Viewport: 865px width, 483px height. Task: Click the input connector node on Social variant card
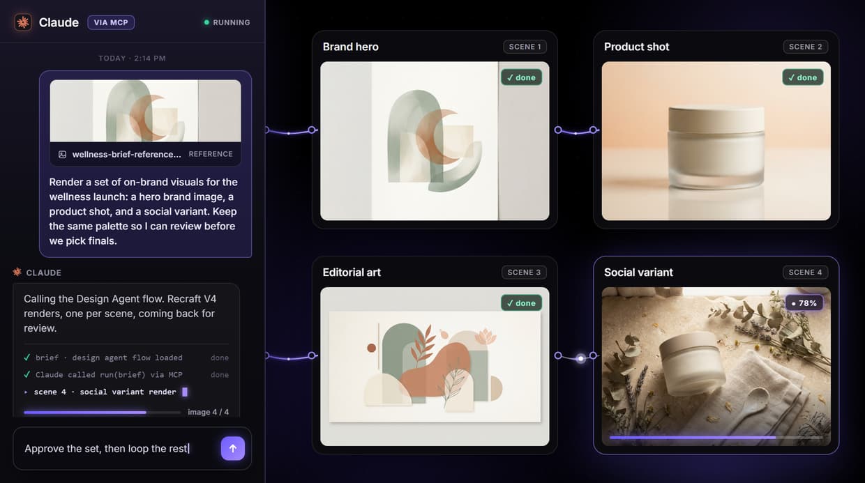pos(593,355)
